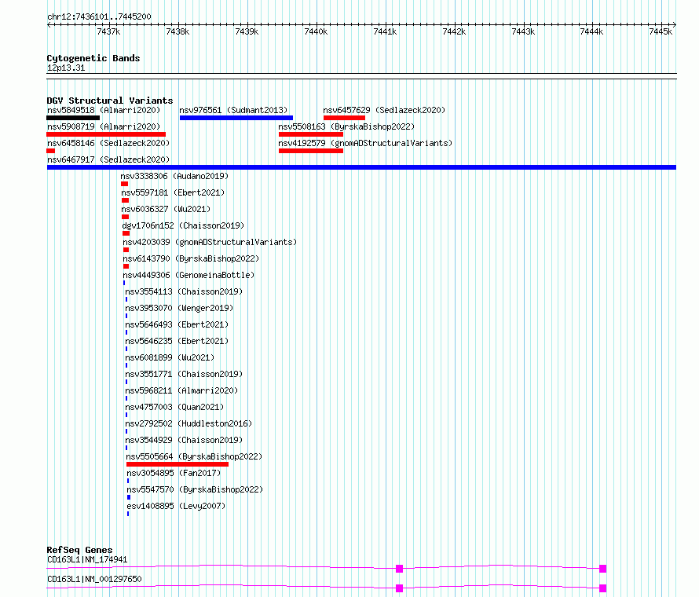Viewport: 699px width, 597px height.
Task: Click the red bar under nsv5505664
Action: point(177,464)
